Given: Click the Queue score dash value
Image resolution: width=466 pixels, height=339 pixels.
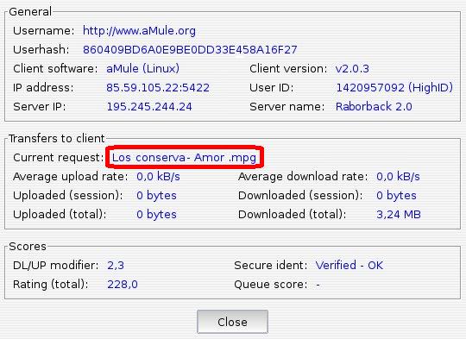Looking at the screenshot, I should tap(318, 285).
